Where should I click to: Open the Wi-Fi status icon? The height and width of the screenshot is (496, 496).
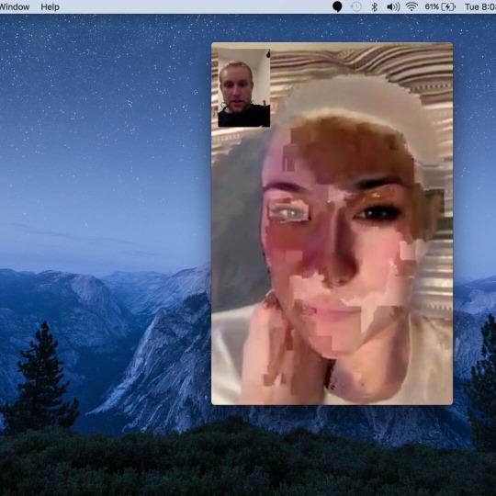click(x=411, y=6)
